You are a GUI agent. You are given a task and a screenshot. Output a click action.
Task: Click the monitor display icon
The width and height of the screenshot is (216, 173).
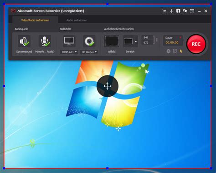(x=69, y=41)
